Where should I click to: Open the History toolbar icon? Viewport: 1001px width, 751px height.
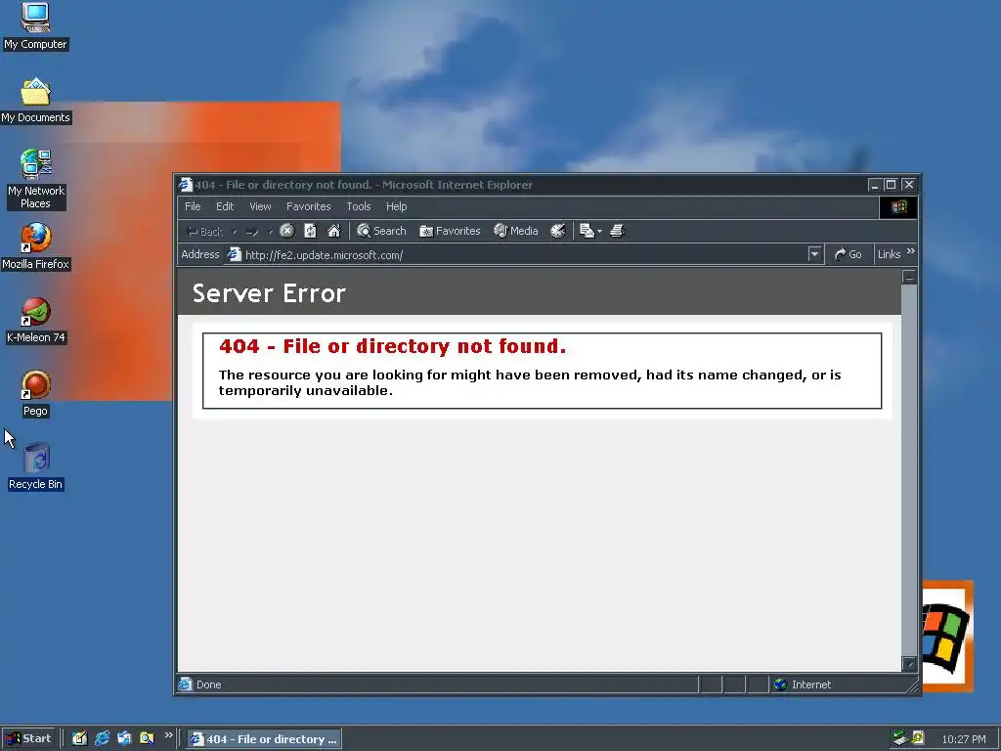pos(558,231)
